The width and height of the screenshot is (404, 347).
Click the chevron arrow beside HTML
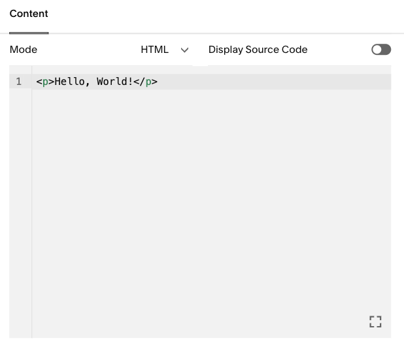point(184,50)
